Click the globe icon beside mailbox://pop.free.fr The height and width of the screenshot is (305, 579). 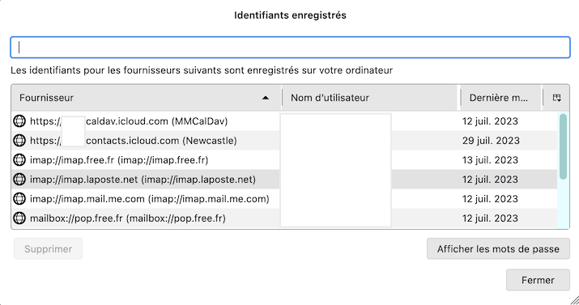point(19,218)
